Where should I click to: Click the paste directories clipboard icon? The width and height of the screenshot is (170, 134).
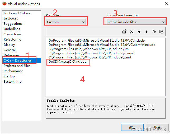pyautogui.click(x=161, y=32)
